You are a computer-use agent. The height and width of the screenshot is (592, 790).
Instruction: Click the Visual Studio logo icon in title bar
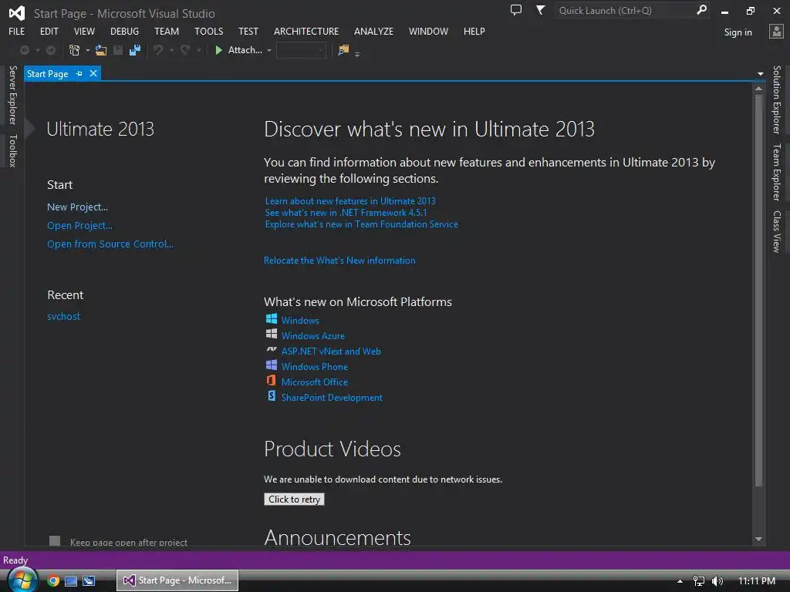click(x=17, y=13)
